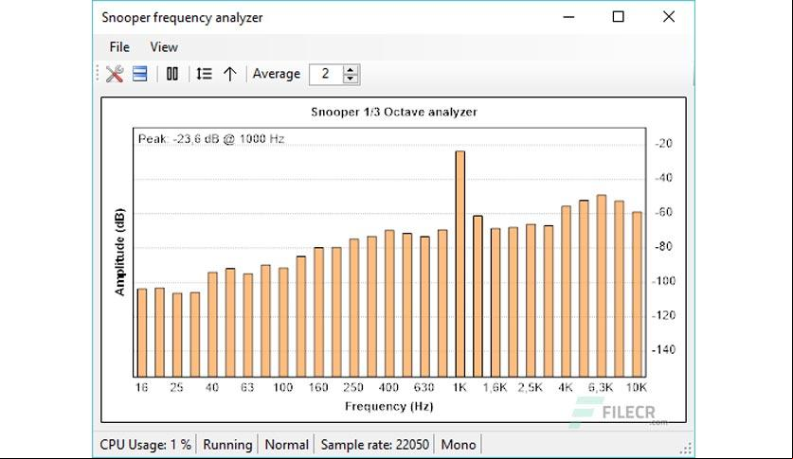Click the "Amplitude (dB)" axis label
The image size is (793, 459).
[119, 252]
